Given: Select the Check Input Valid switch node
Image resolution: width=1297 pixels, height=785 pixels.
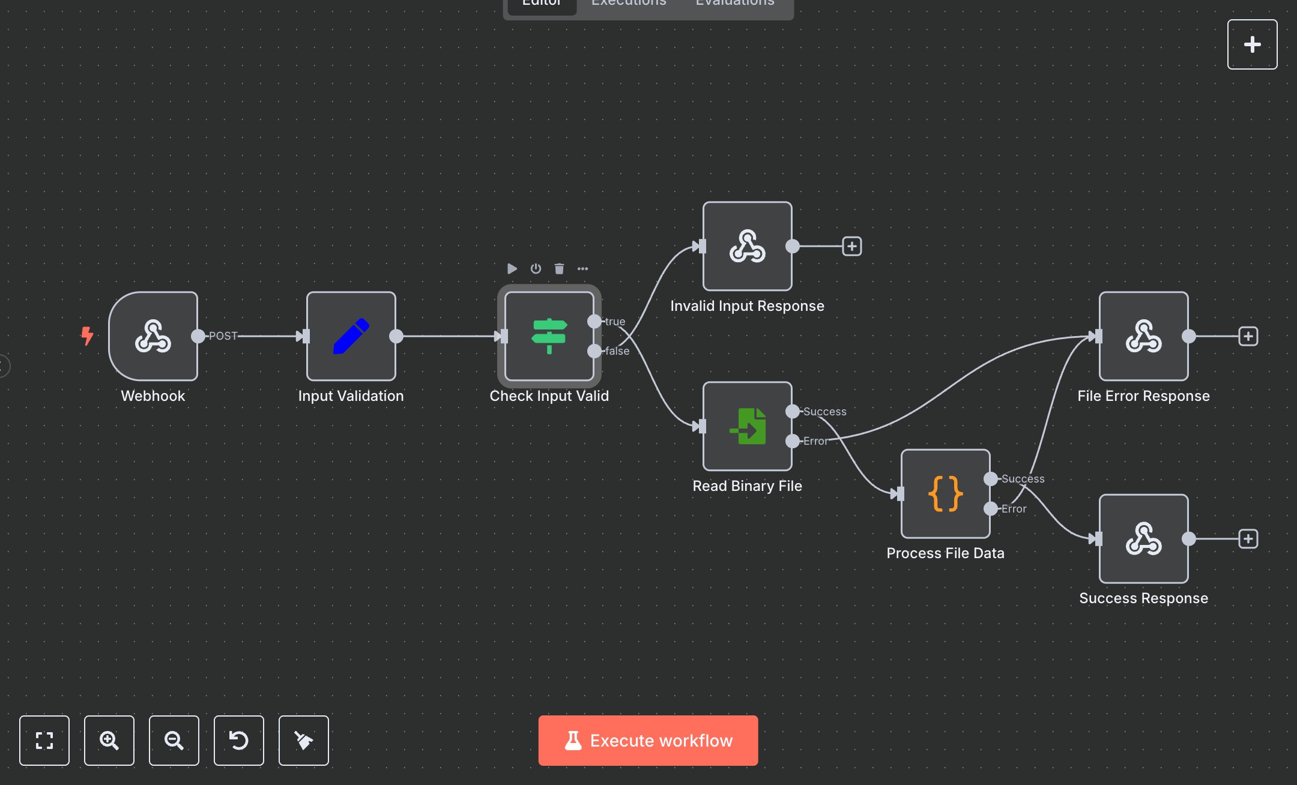Looking at the screenshot, I should pos(548,336).
